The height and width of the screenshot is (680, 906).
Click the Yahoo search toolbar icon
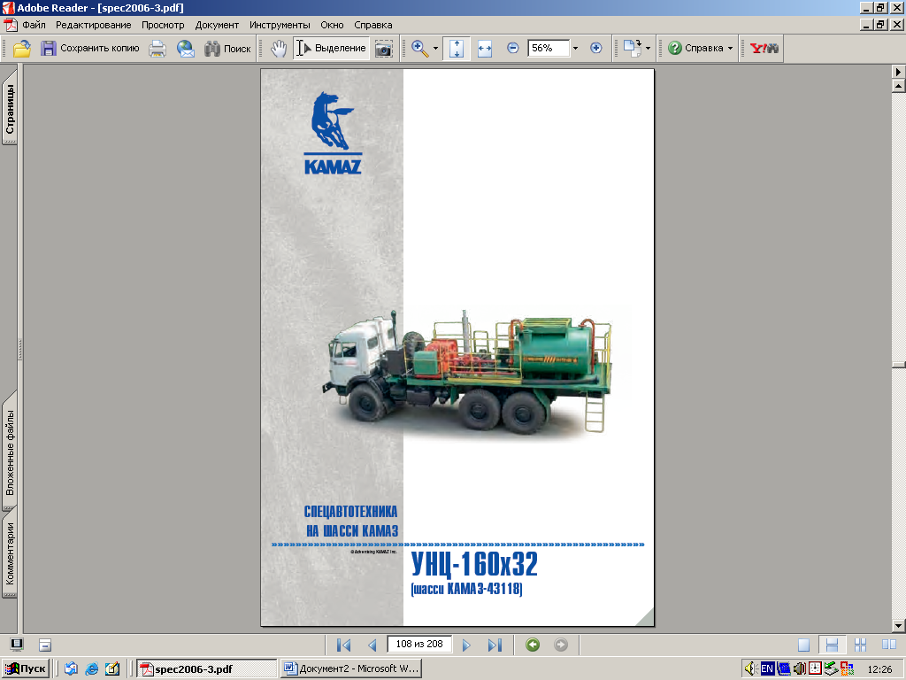point(764,49)
